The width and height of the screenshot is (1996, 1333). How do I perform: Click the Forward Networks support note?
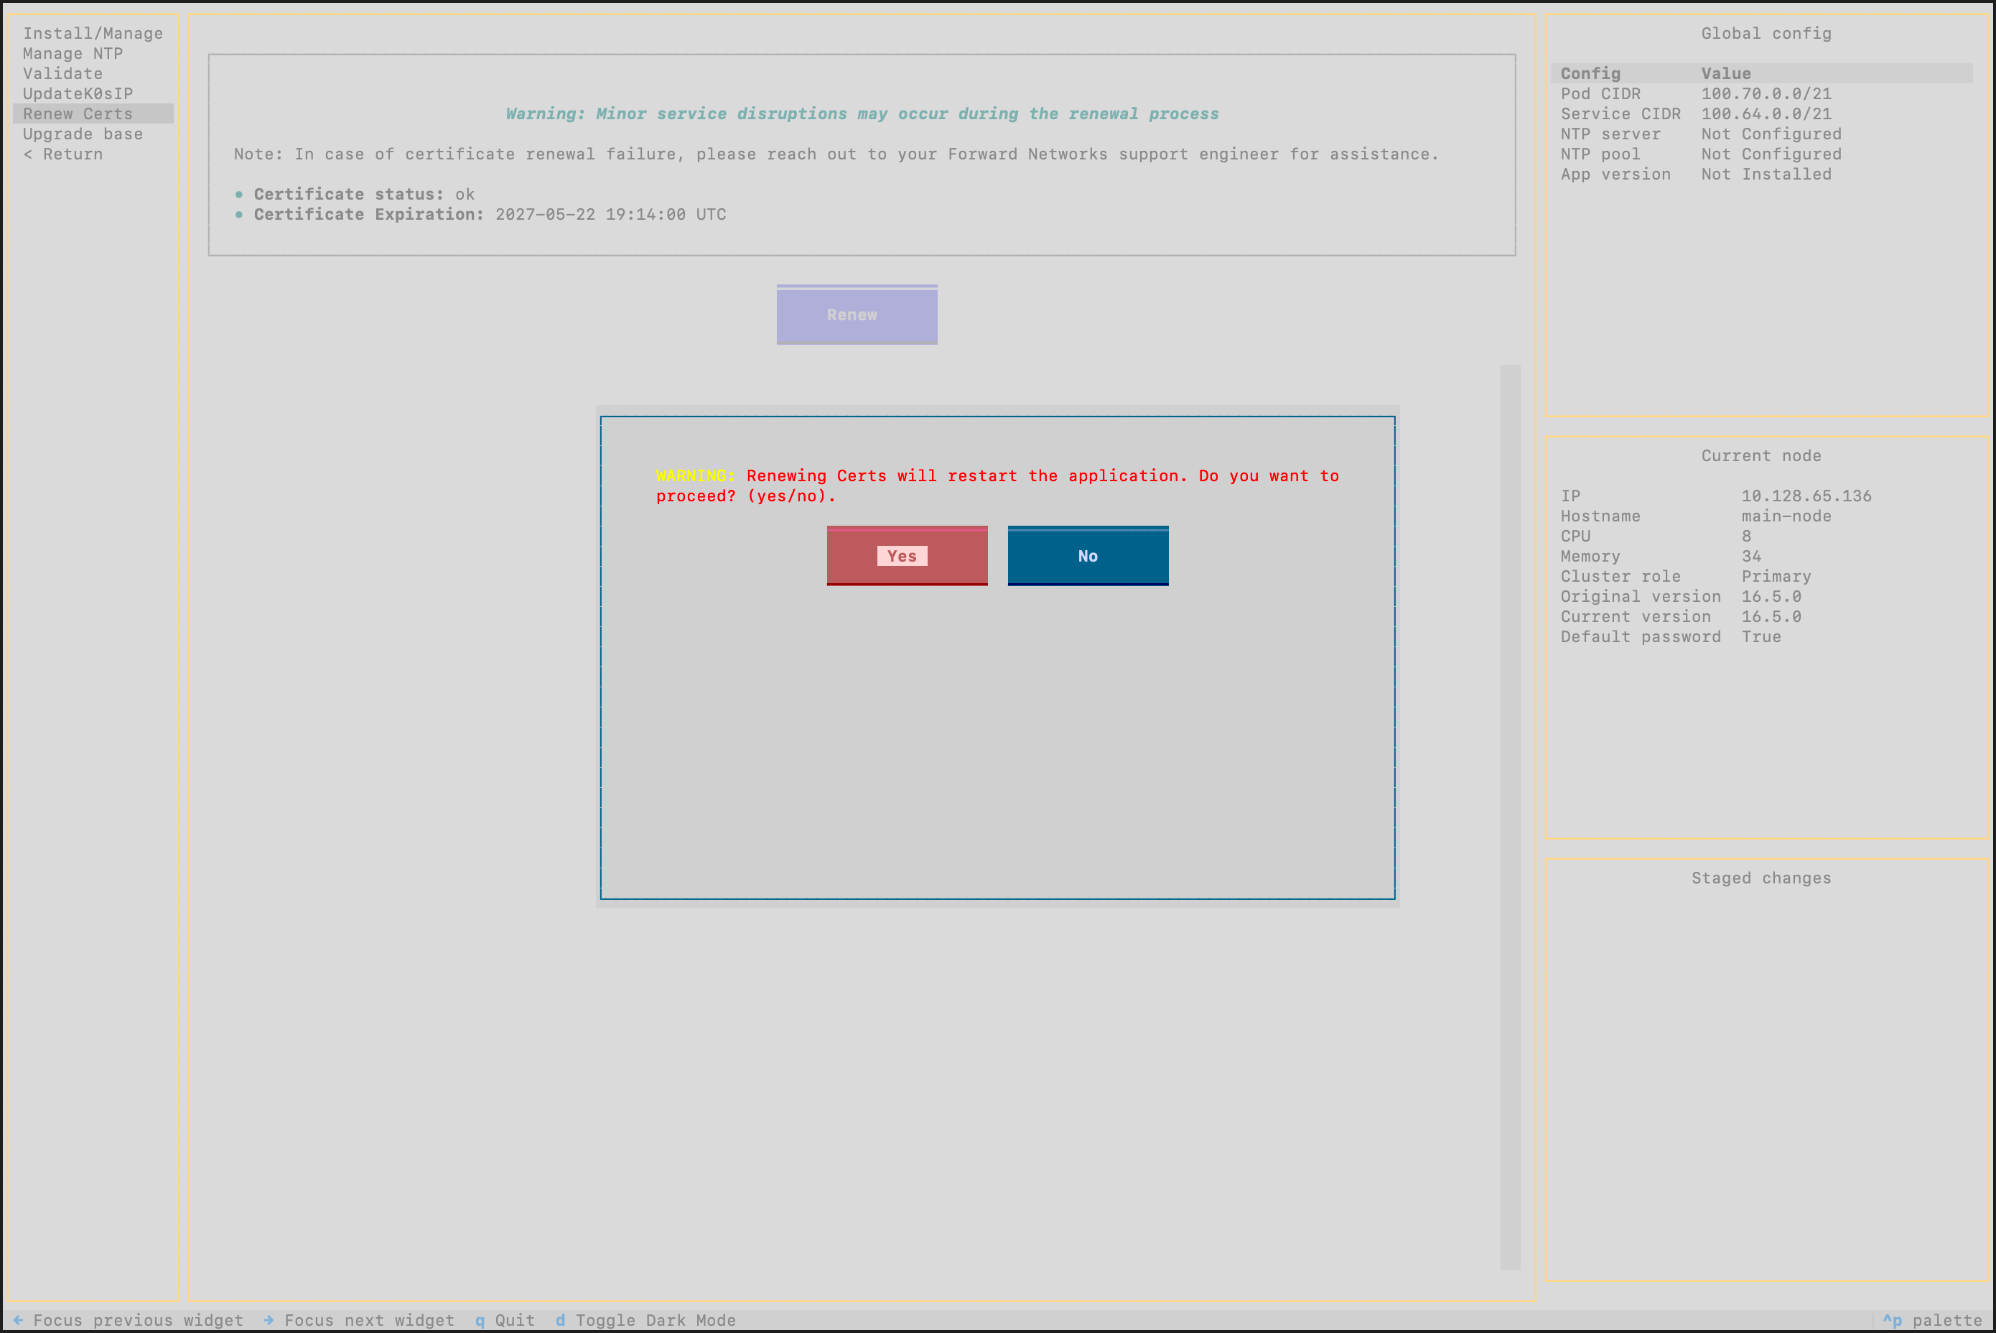(836, 154)
